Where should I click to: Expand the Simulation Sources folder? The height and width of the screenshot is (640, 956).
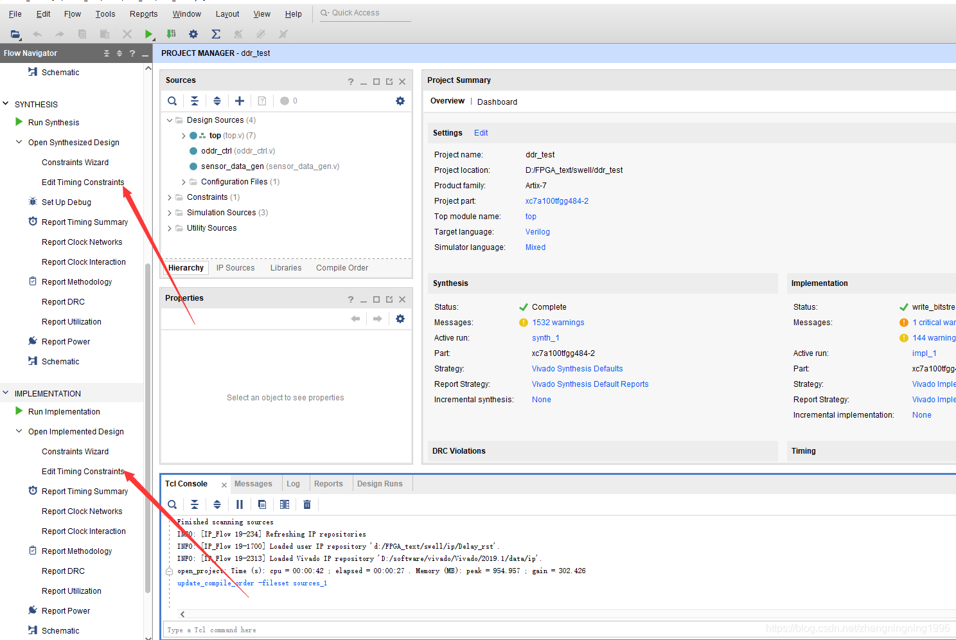coord(170,213)
